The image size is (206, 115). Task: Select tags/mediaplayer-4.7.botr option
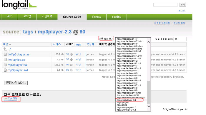click(129, 41)
